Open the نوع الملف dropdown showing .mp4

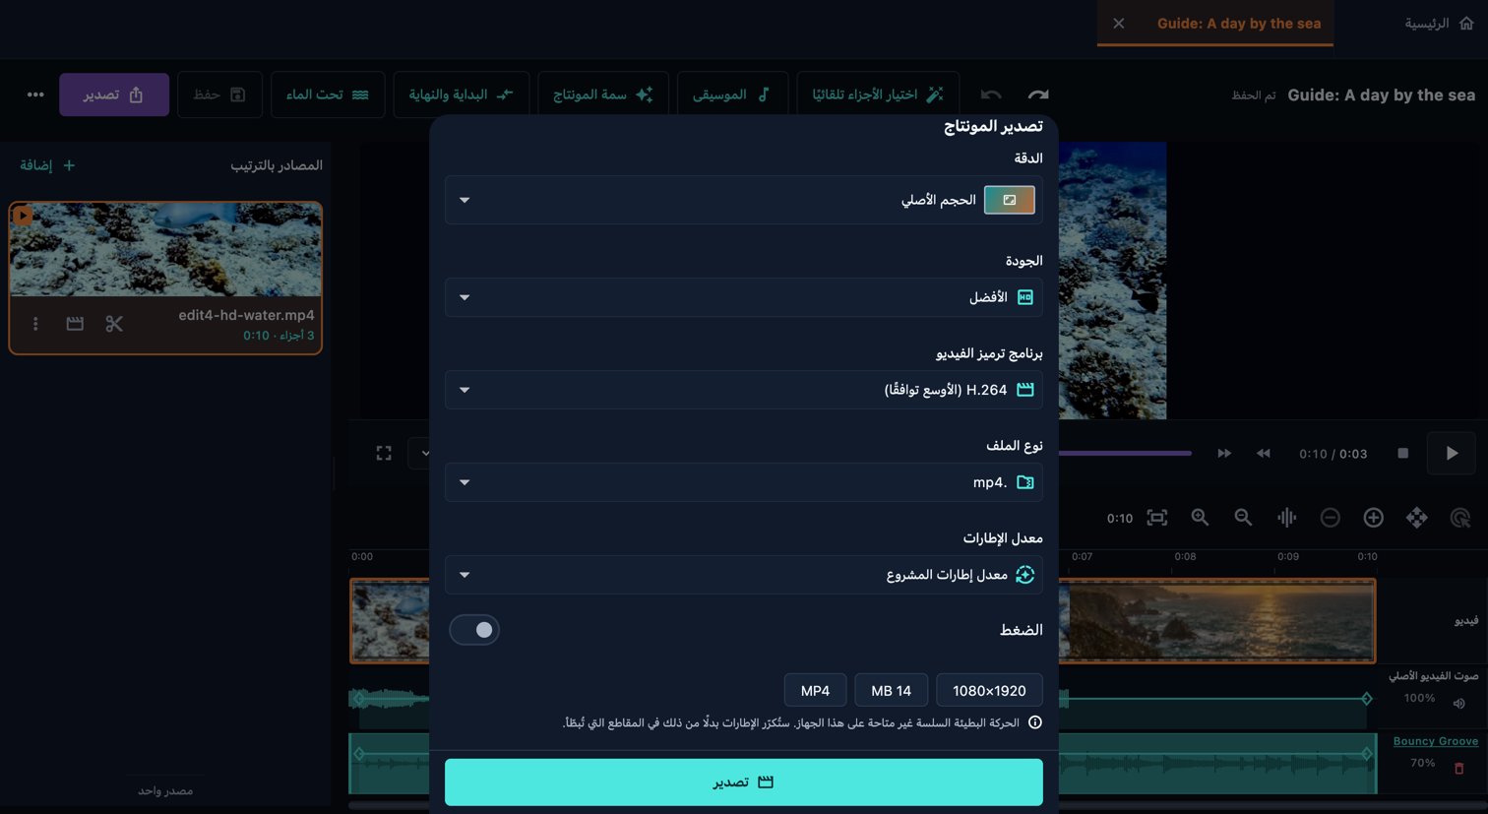click(x=744, y=482)
